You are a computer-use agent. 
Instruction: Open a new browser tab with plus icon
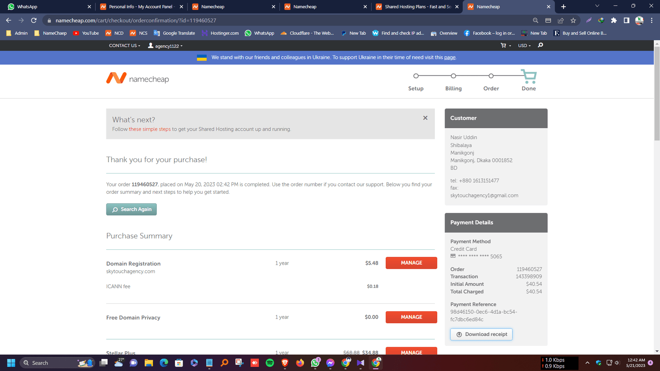tap(563, 7)
